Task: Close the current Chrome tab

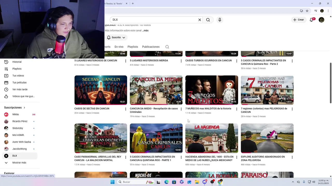Action: [x=127, y=3]
